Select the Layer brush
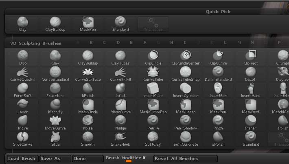The width and height of the screenshot is (289, 164). coord(23,106)
